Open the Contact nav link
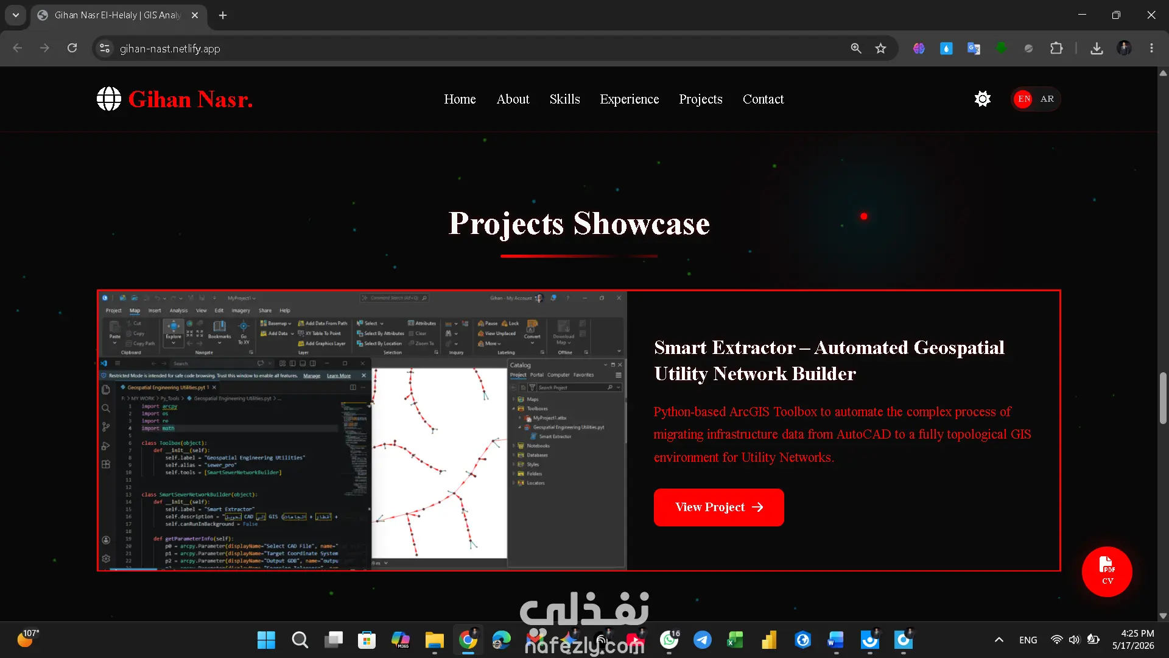The image size is (1169, 658). point(763,99)
